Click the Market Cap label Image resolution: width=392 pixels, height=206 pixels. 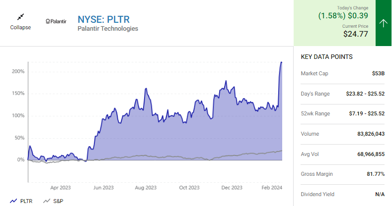pyautogui.click(x=314, y=73)
